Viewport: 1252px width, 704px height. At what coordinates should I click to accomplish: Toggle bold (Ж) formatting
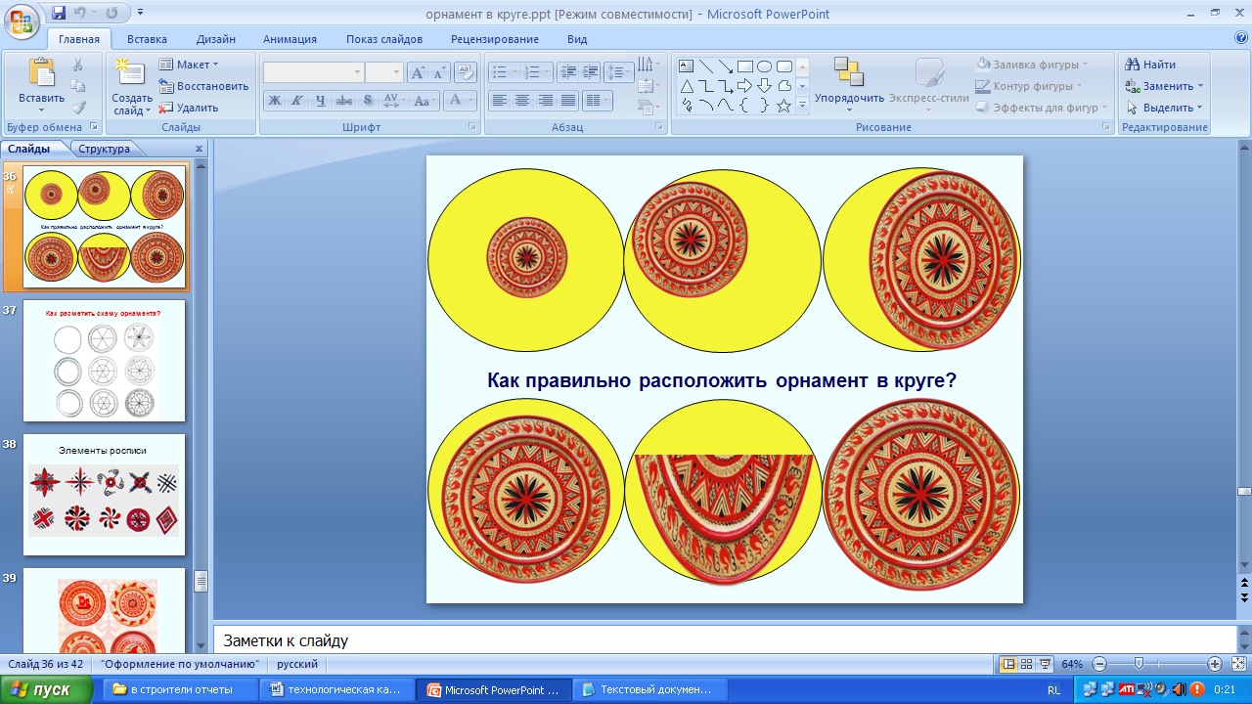point(275,100)
